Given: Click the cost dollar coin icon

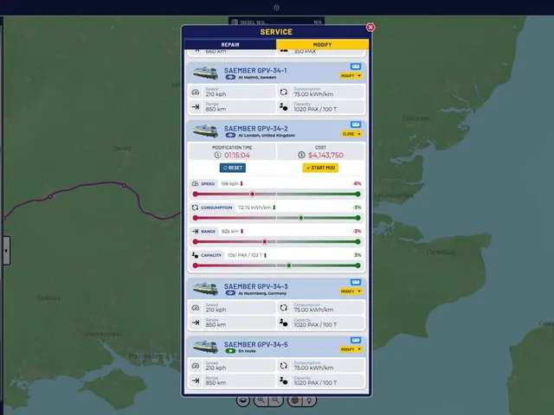Looking at the screenshot, I should [301, 155].
